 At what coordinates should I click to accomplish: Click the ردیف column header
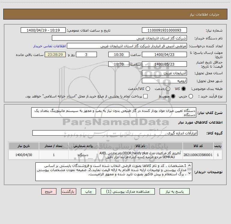tap(218, 146)
